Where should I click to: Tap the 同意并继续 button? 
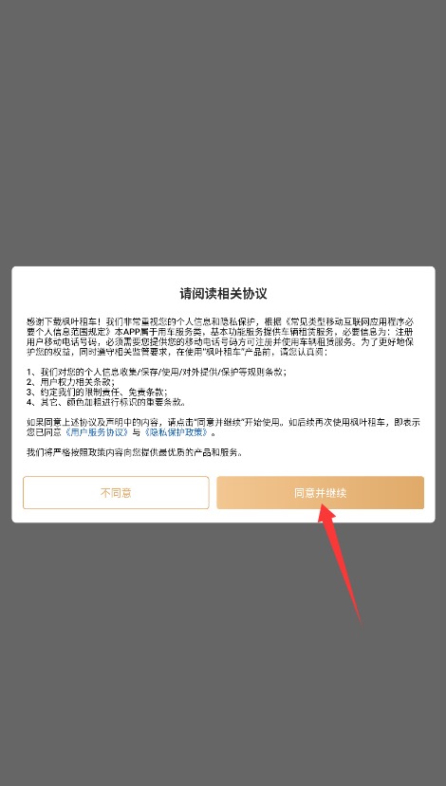[320, 492]
